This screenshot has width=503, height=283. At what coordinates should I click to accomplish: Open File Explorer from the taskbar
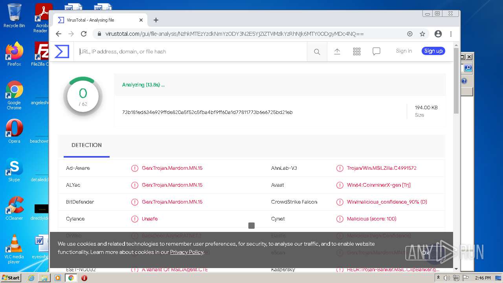point(44,278)
